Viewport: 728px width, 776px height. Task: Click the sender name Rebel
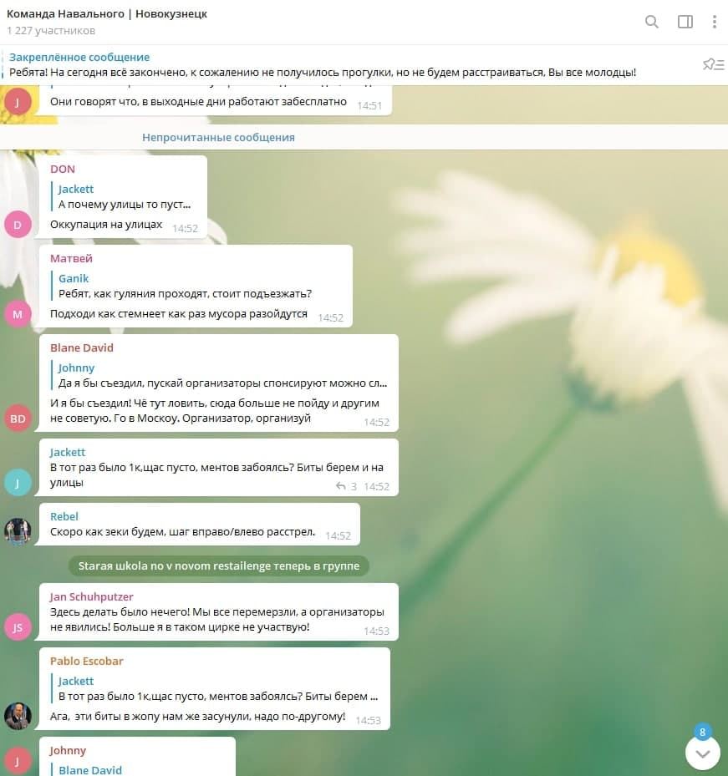click(64, 516)
